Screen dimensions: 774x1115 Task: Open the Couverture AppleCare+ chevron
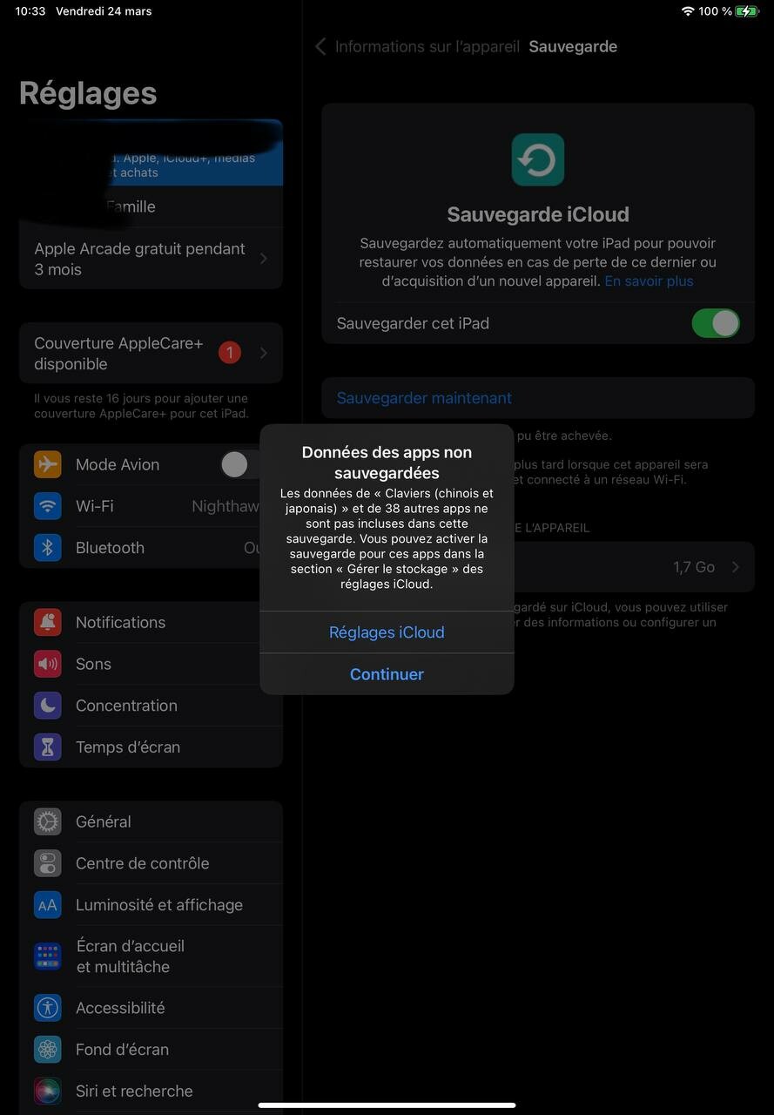coord(264,353)
